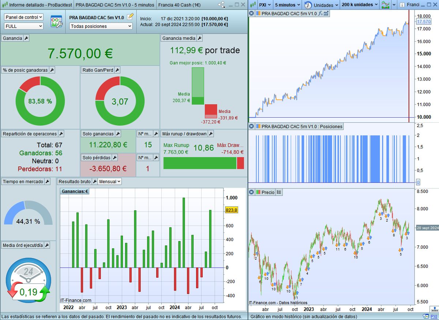
Task: Open the Mensual period dropdown
Action: [x=110, y=181]
